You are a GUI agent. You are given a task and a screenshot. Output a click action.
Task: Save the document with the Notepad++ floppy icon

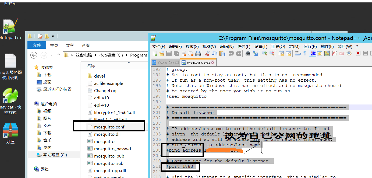(169, 53)
